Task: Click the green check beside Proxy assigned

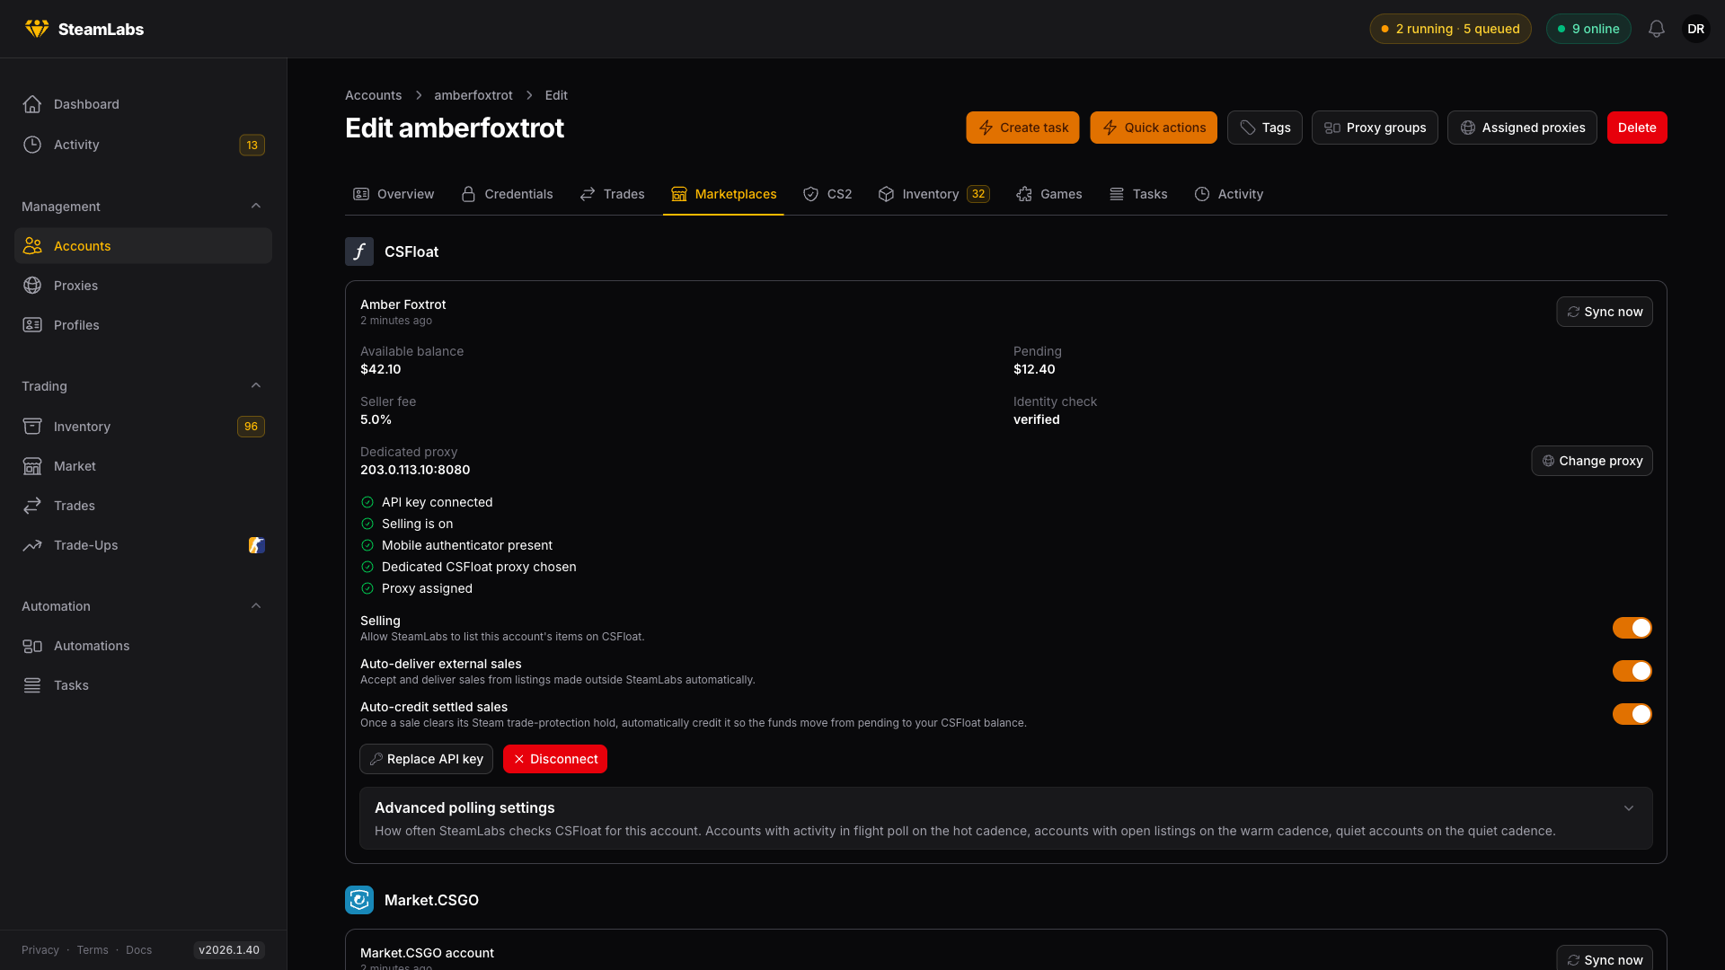Action: pyautogui.click(x=367, y=588)
